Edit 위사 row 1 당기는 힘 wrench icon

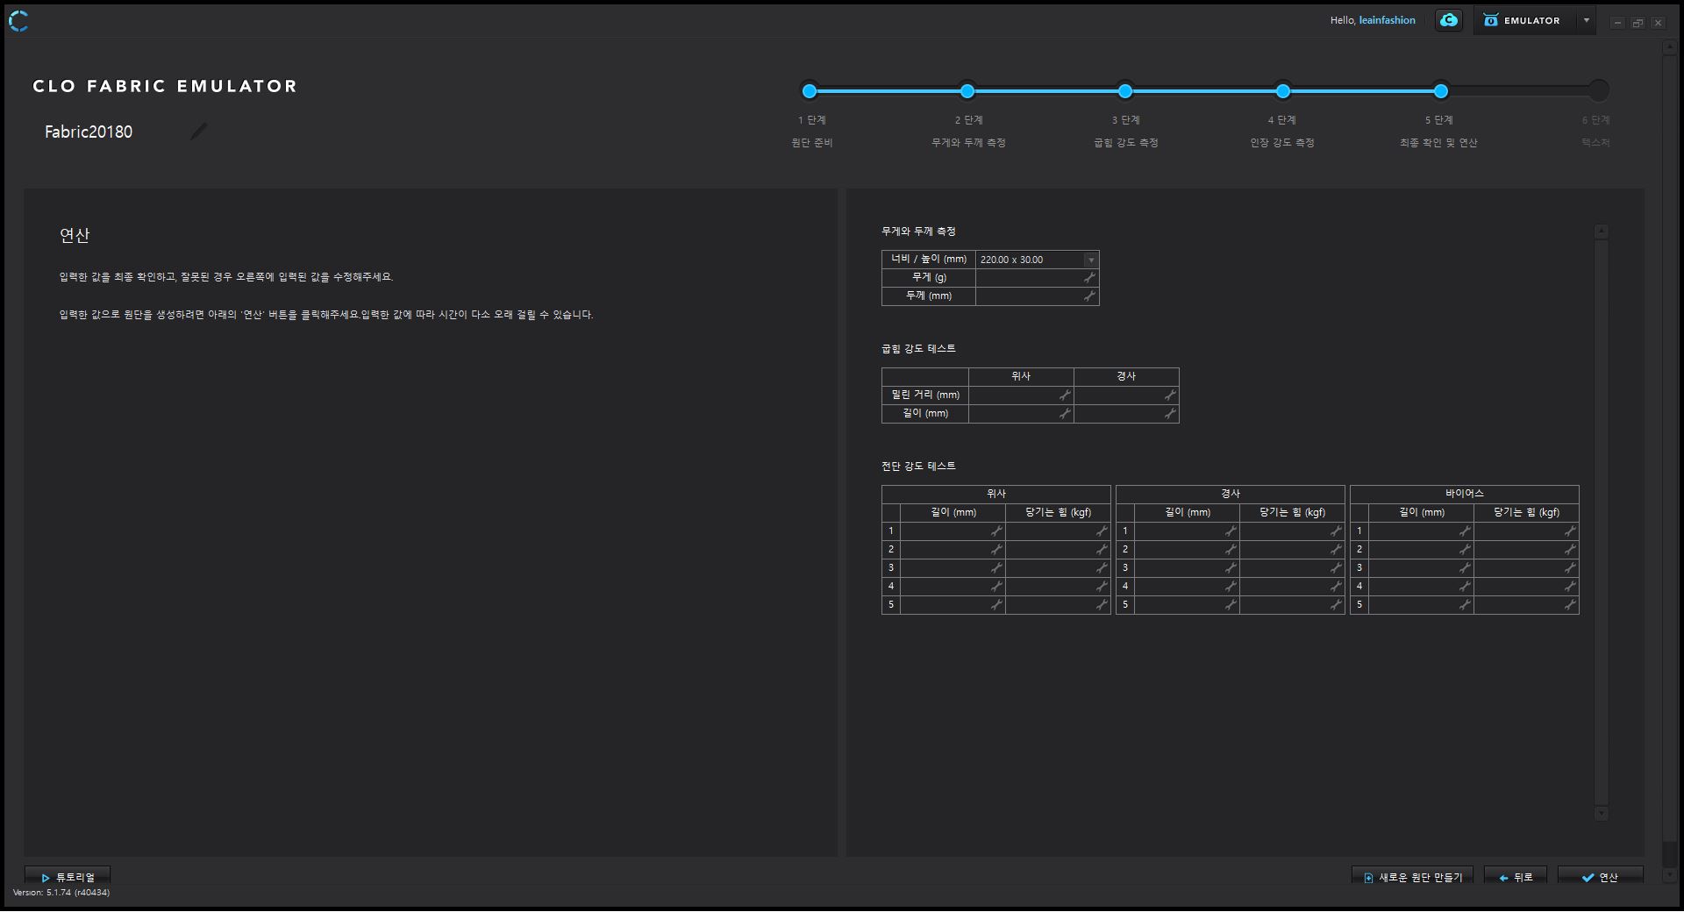coord(1102,531)
